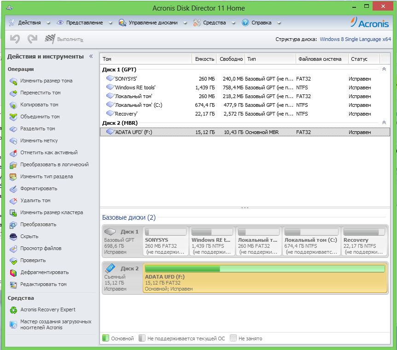Click the undo arrow in toolbar

15,40
